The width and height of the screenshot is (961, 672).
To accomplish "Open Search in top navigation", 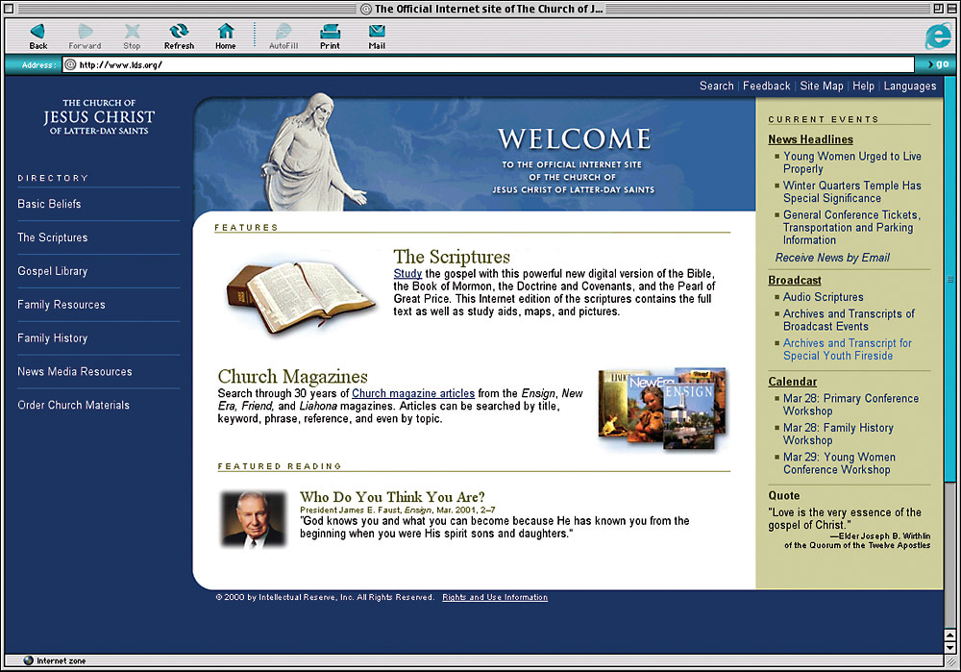I will pos(717,86).
